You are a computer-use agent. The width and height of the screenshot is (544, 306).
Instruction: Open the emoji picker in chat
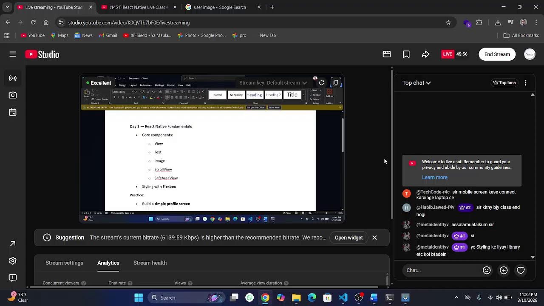pos(487,270)
